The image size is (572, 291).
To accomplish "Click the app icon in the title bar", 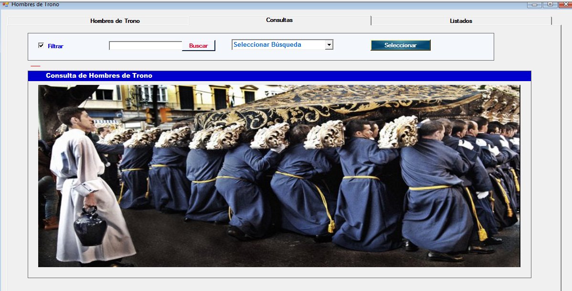I will click(5, 4).
